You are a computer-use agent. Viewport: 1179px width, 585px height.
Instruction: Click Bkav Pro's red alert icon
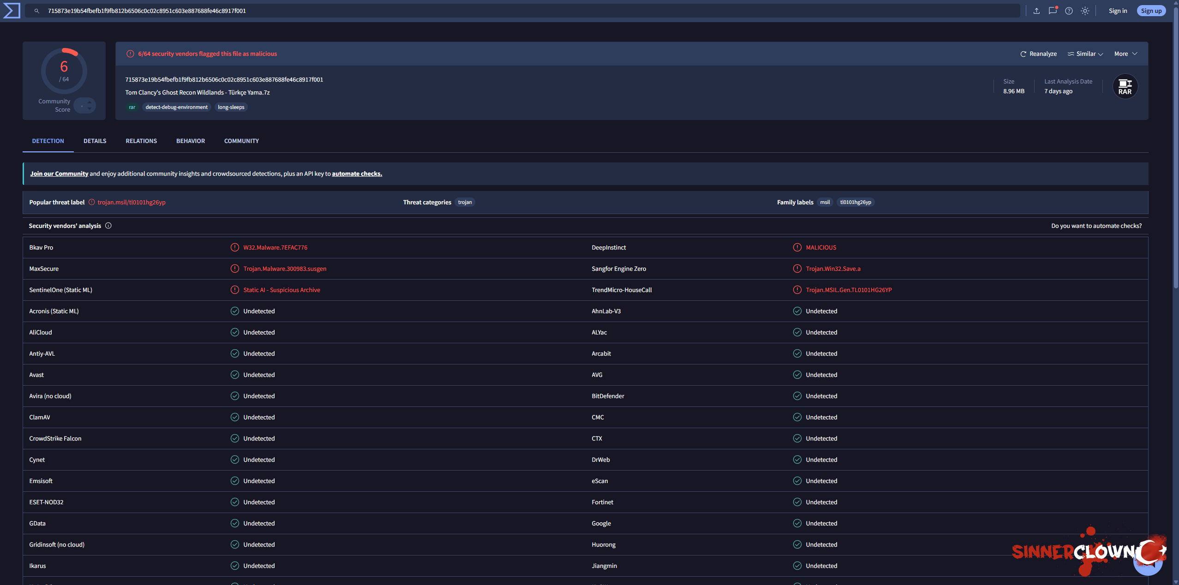(235, 247)
